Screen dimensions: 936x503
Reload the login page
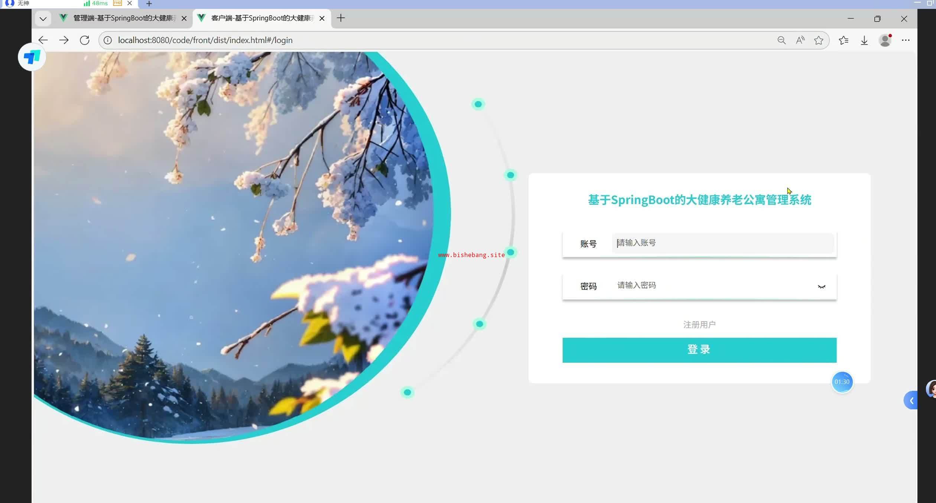click(x=85, y=40)
